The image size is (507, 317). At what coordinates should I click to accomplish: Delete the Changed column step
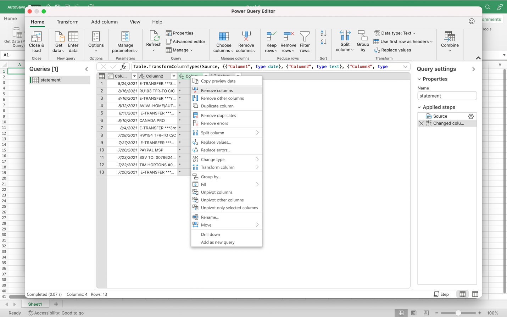point(421,123)
